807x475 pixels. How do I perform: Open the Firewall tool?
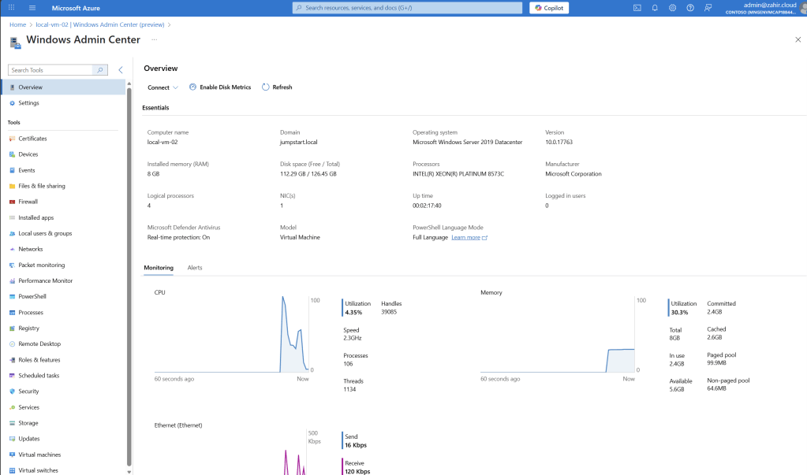click(28, 202)
